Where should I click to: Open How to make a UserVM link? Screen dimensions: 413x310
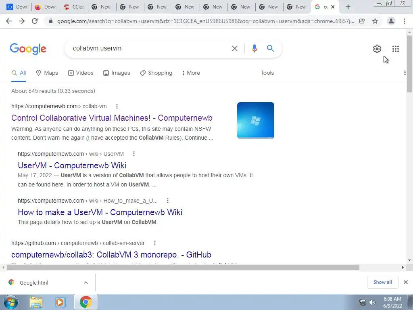coord(100,212)
